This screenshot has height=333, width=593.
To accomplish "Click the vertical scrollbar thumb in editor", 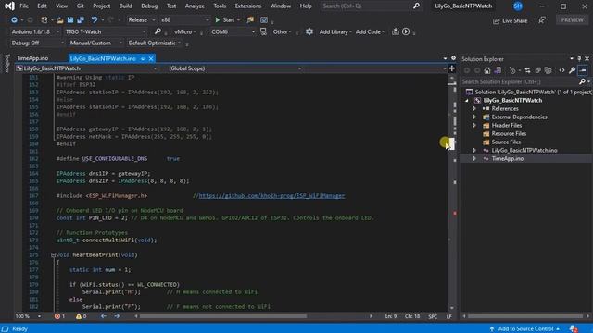I will 451,143.
